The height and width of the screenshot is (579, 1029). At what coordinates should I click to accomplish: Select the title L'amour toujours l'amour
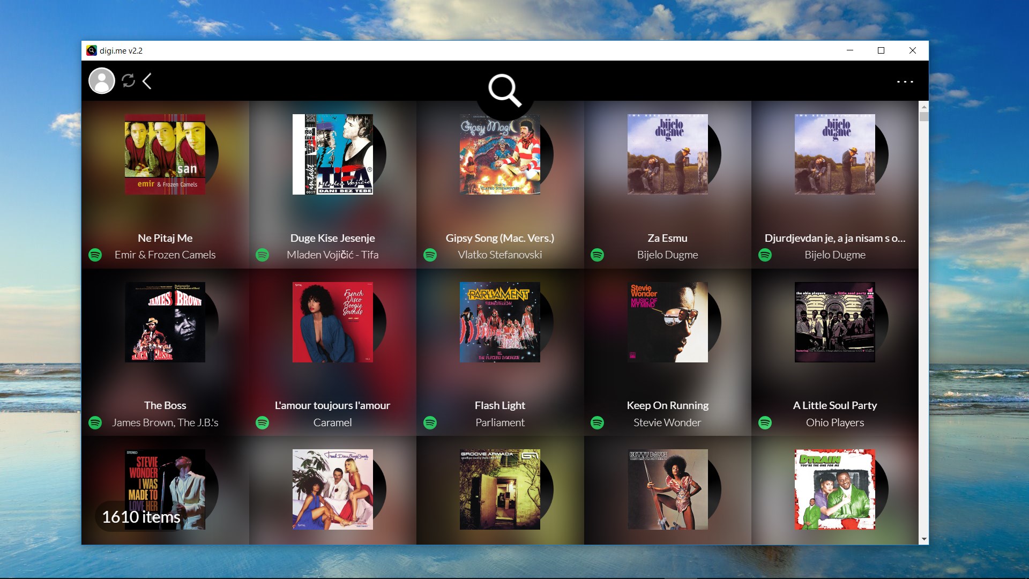(333, 405)
